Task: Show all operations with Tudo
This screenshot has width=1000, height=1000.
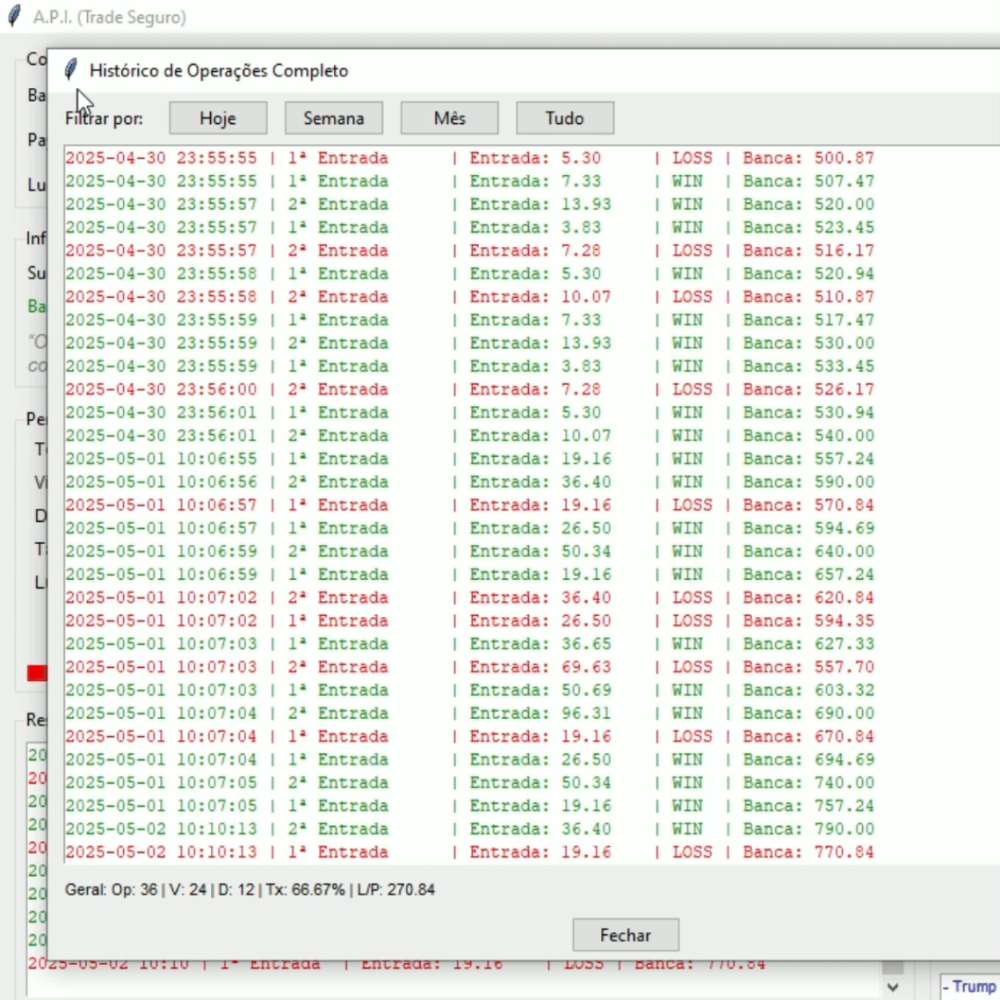Action: pyautogui.click(x=565, y=118)
